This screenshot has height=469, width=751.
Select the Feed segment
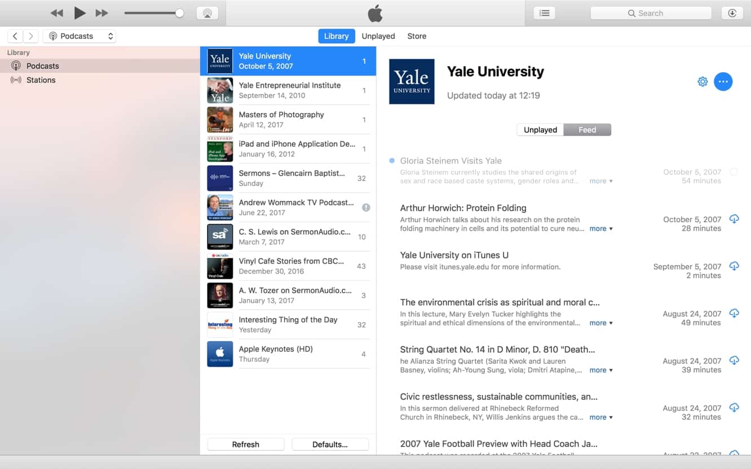click(x=587, y=129)
